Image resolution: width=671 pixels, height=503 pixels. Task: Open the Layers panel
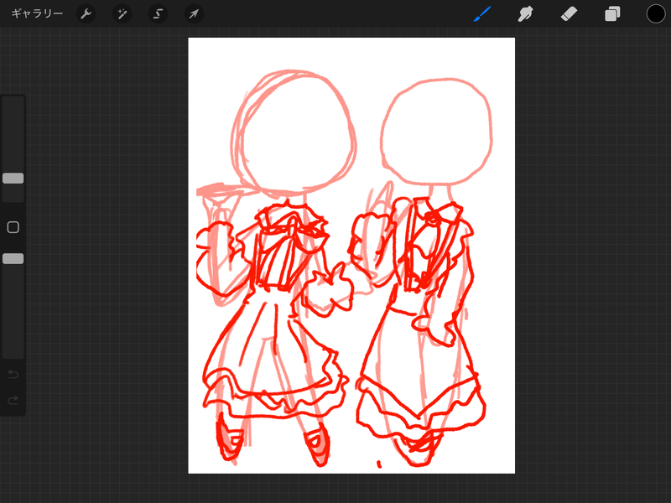pyautogui.click(x=612, y=13)
